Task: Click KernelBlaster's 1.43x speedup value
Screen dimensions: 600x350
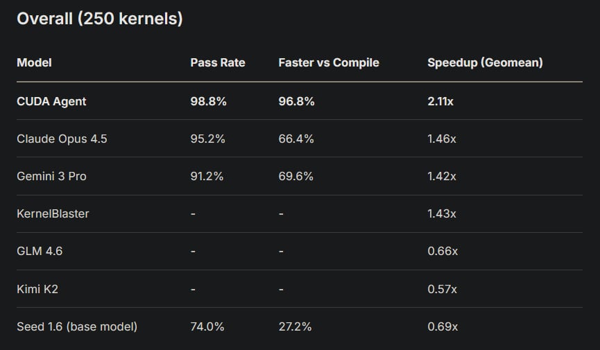Action: click(x=442, y=213)
